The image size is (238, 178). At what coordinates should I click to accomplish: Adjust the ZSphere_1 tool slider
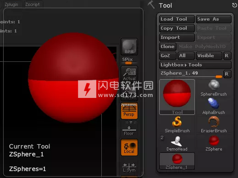click(191, 74)
